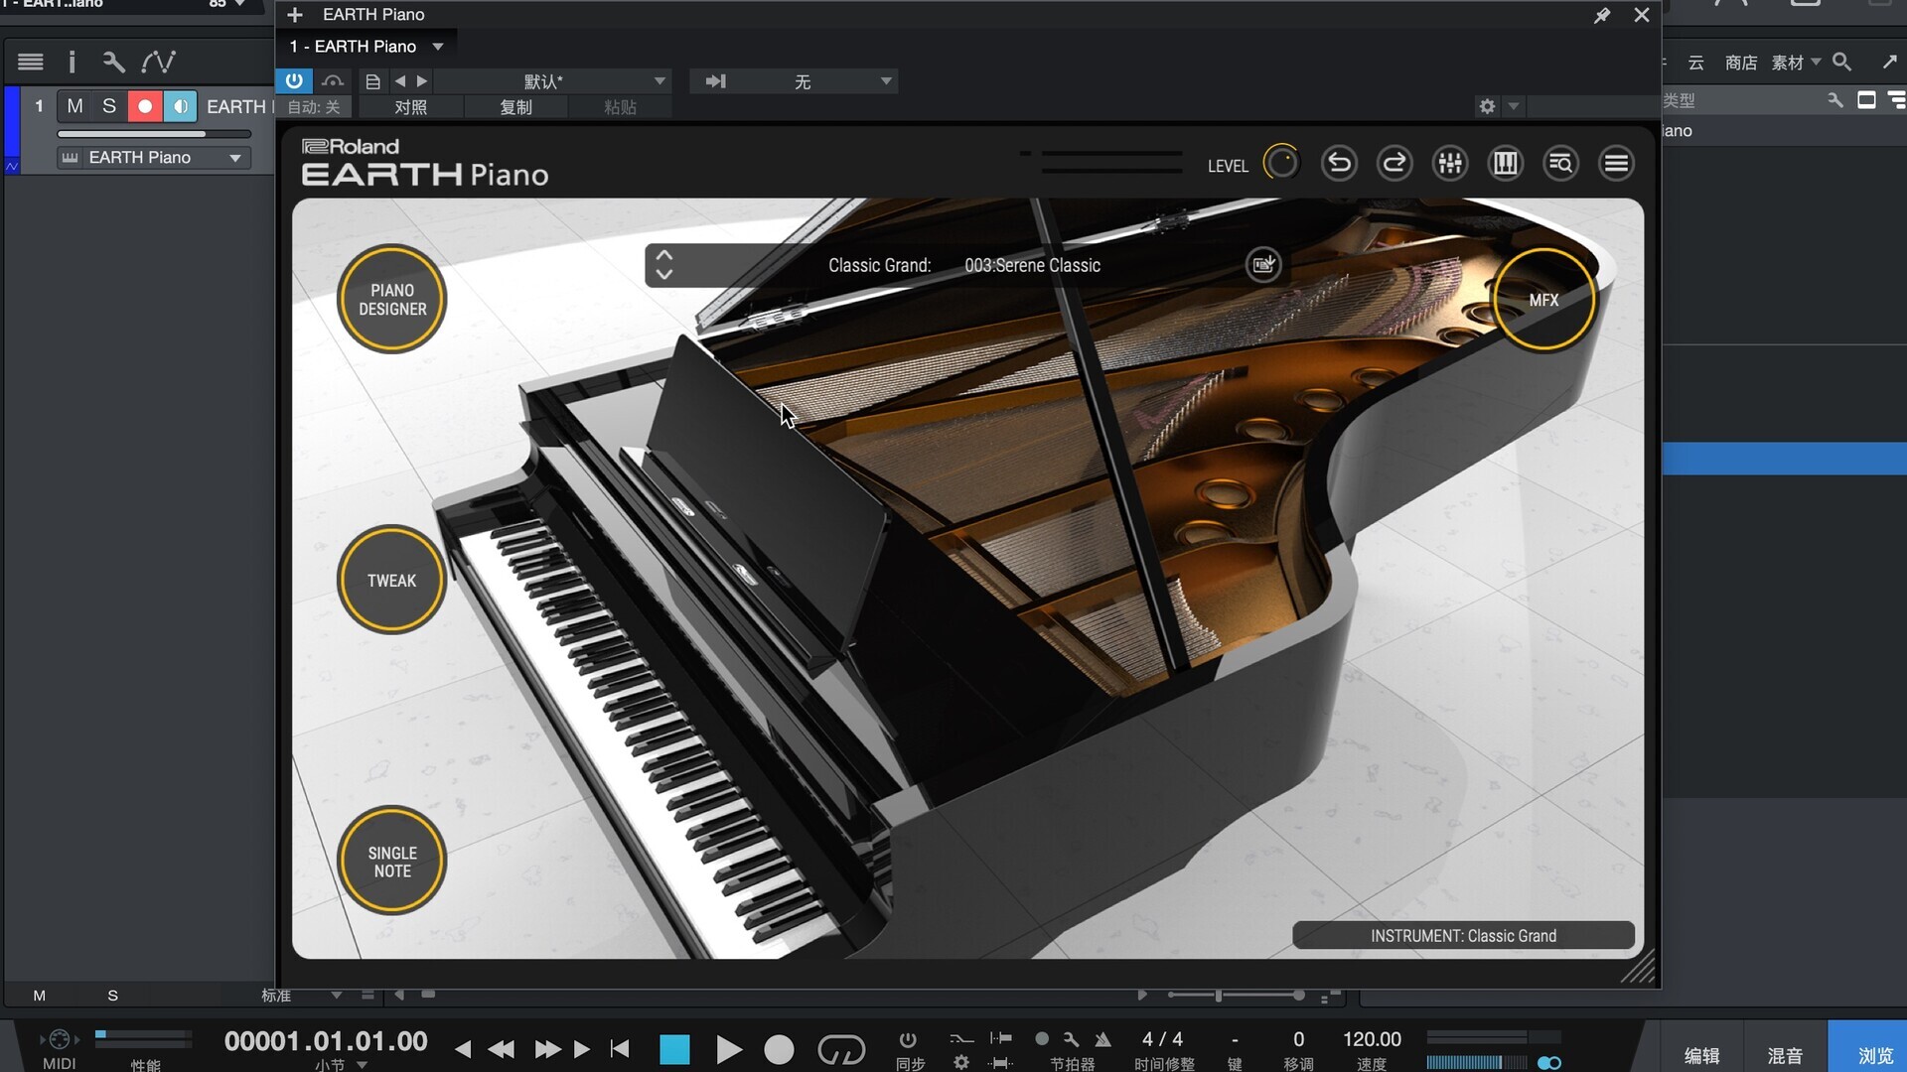Screen dimensions: 1907x1072
Task: Open transport gear settings icon
Action: [x=960, y=1062]
